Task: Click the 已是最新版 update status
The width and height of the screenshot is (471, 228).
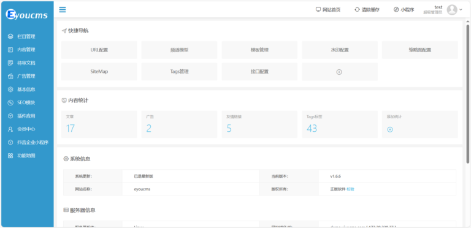Action: coord(144,176)
